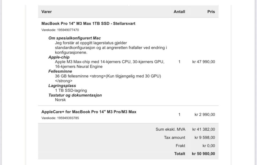This screenshot has height=165, width=257.
Task: Click the Norsk keyboard value
Action: pyautogui.click(x=61, y=100)
